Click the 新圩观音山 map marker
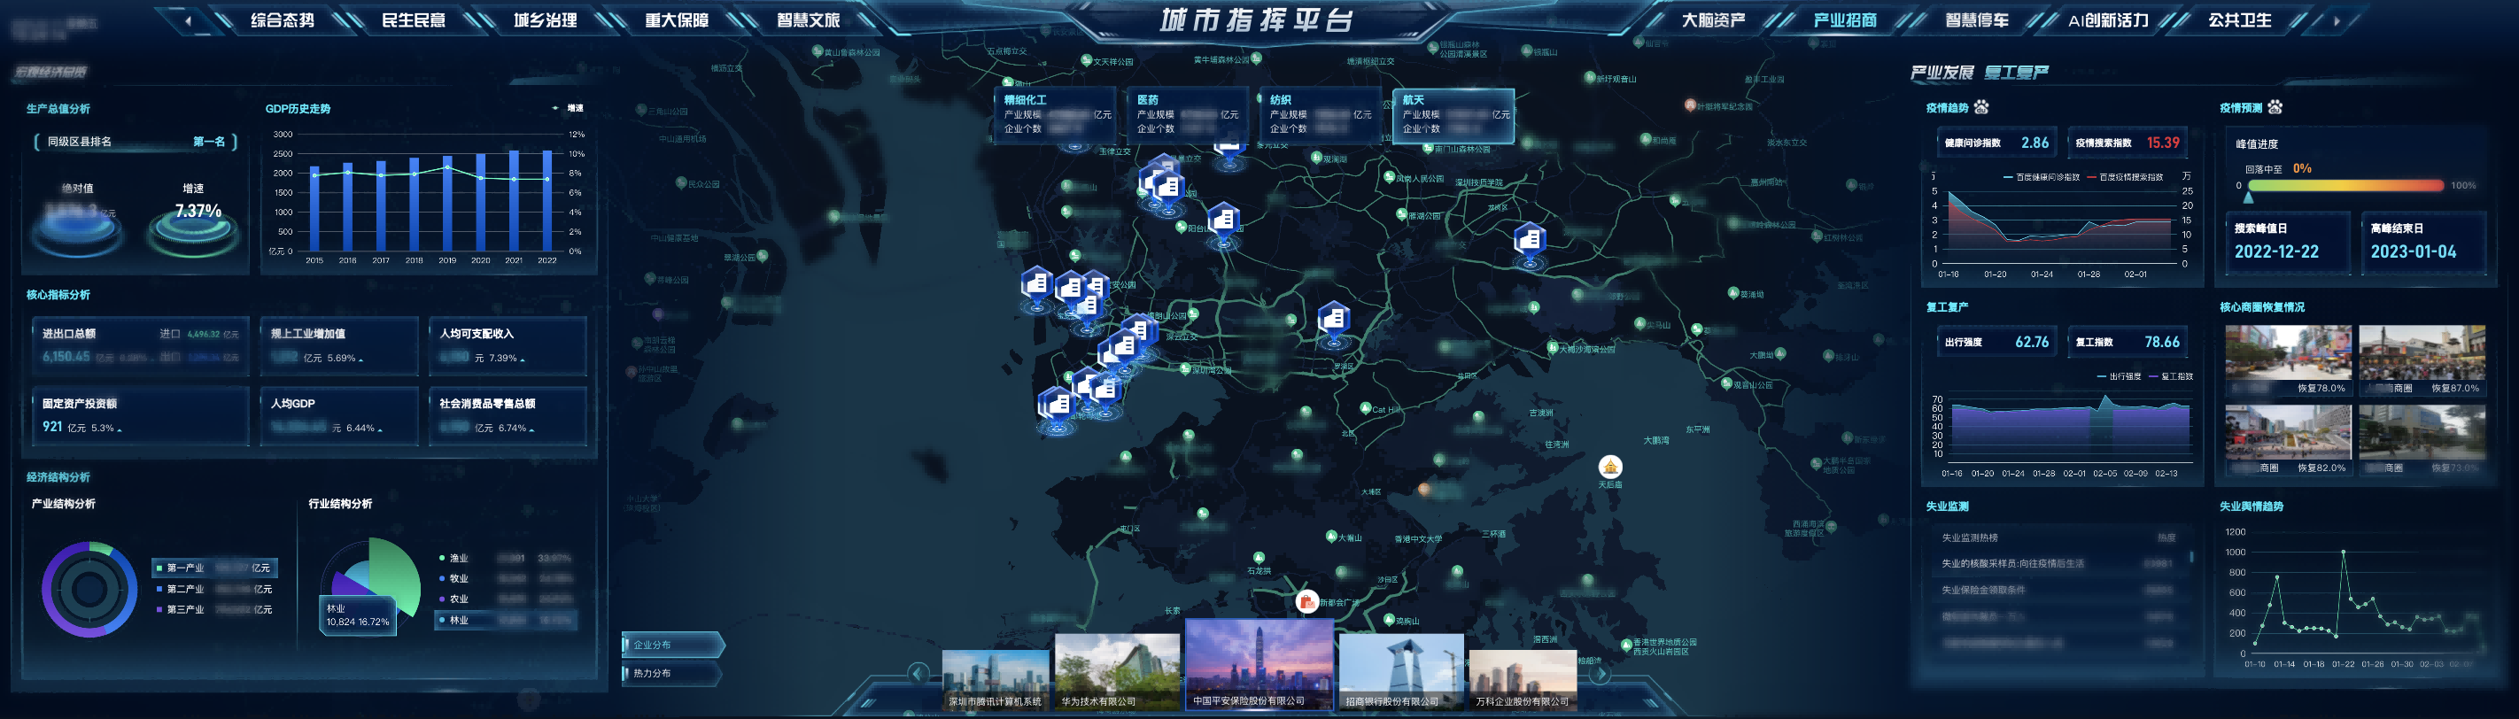Image resolution: width=2519 pixels, height=719 pixels. [1589, 78]
